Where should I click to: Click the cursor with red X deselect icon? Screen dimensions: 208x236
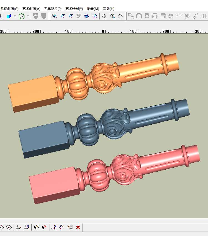[x=44, y=227]
